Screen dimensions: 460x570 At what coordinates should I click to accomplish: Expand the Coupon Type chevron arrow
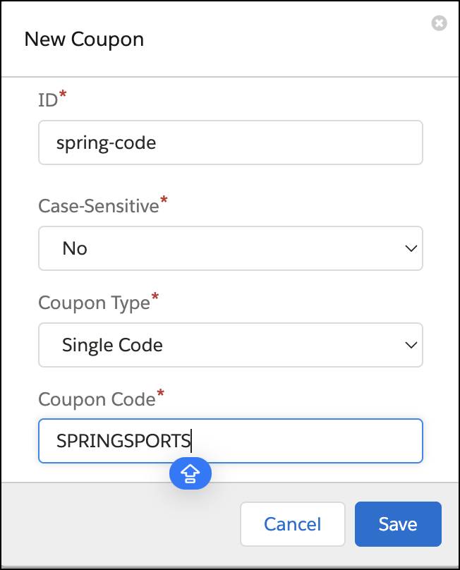click(x=410, y=345)
